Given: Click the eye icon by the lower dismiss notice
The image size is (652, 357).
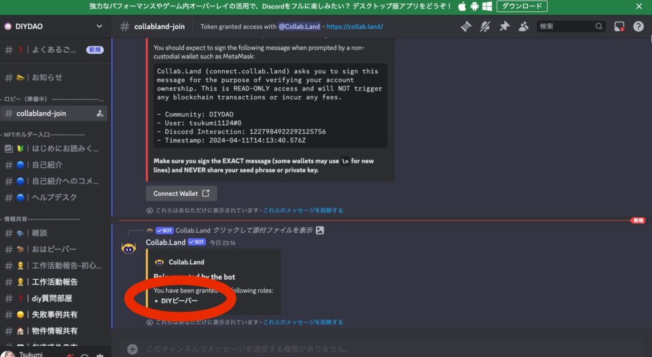Looking at the screenshot, I should [150, 322].
